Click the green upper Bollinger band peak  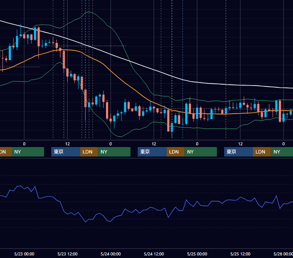tap(89, 12)
